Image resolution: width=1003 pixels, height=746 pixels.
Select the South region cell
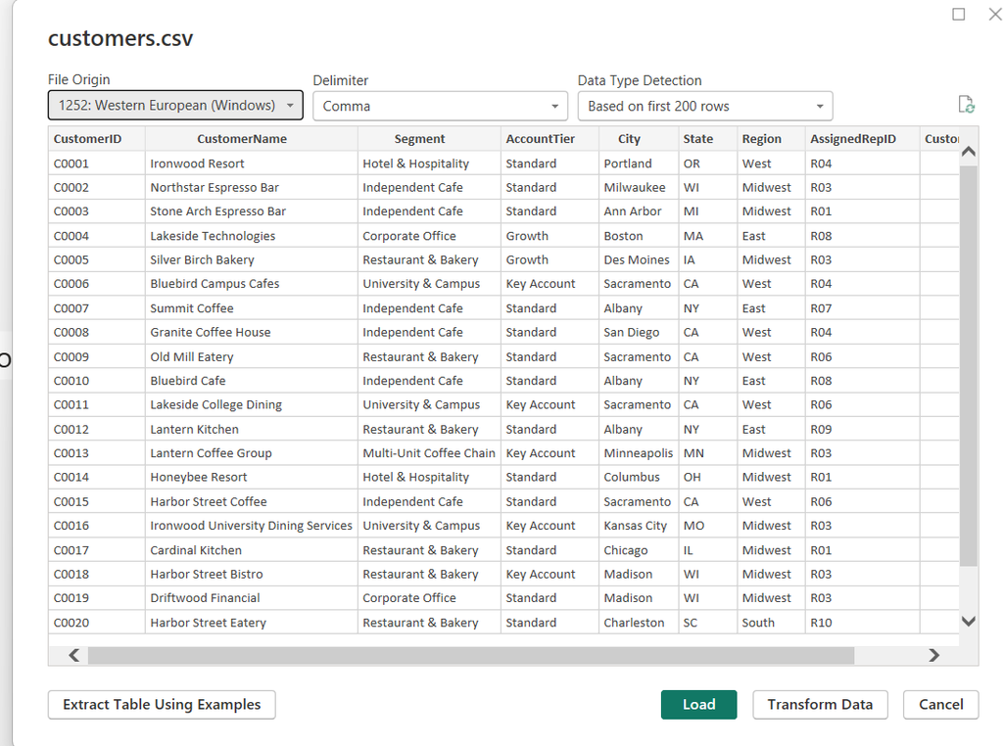click(771, 622)
